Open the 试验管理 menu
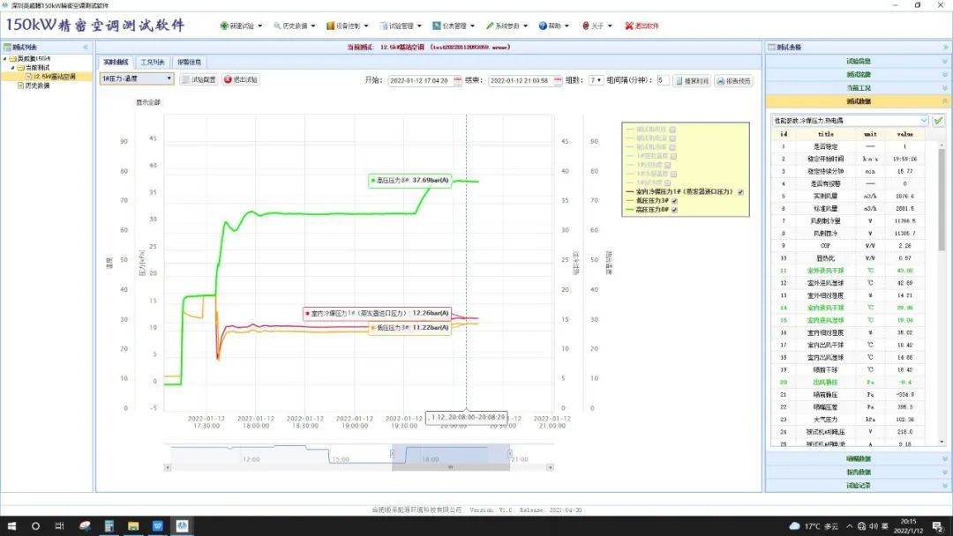This screenshot has width=953, height=536. point(401,26)
